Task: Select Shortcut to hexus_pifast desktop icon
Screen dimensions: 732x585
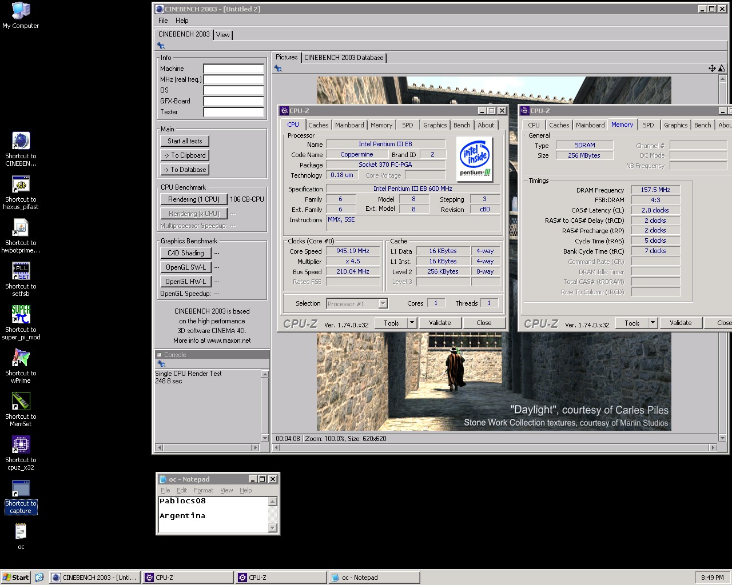Action: pos(21,193)
